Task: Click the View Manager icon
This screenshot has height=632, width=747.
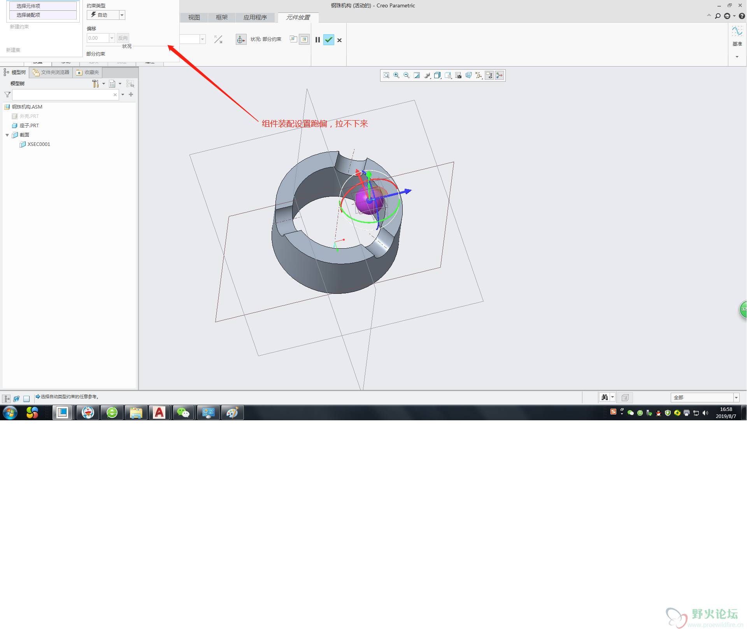Action: coord(448,75)
